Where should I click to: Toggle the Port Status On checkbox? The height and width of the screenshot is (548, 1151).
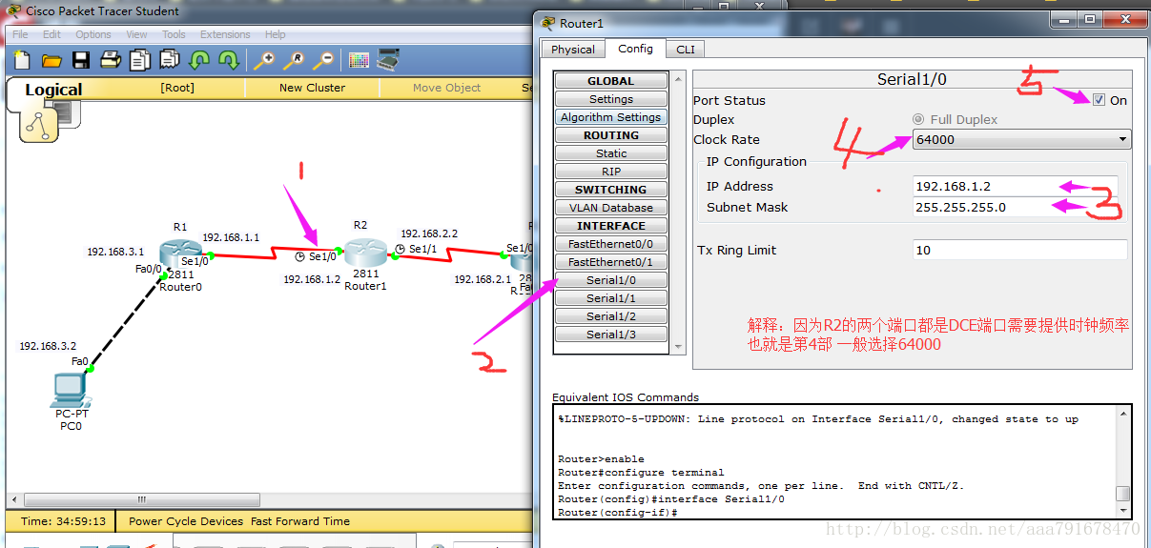pos(1100,100)
